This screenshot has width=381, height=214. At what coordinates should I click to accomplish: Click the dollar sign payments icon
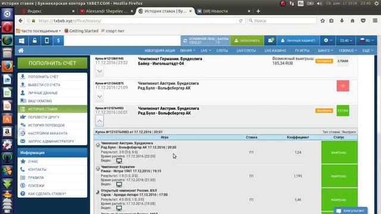58,40
